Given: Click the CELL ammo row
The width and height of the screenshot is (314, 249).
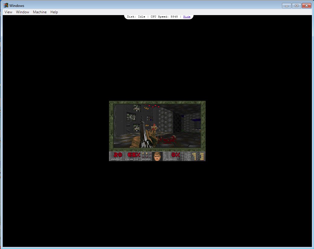Looking at the screenshot, I should click(194, 159).
